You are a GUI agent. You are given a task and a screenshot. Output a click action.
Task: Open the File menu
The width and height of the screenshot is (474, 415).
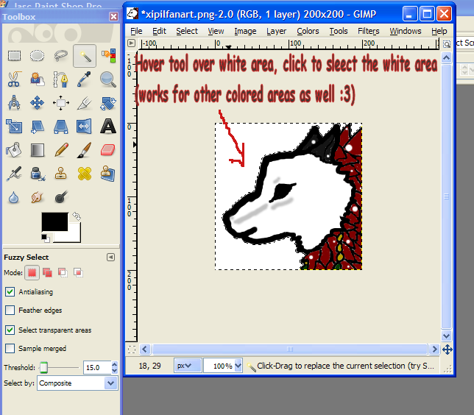136,31
